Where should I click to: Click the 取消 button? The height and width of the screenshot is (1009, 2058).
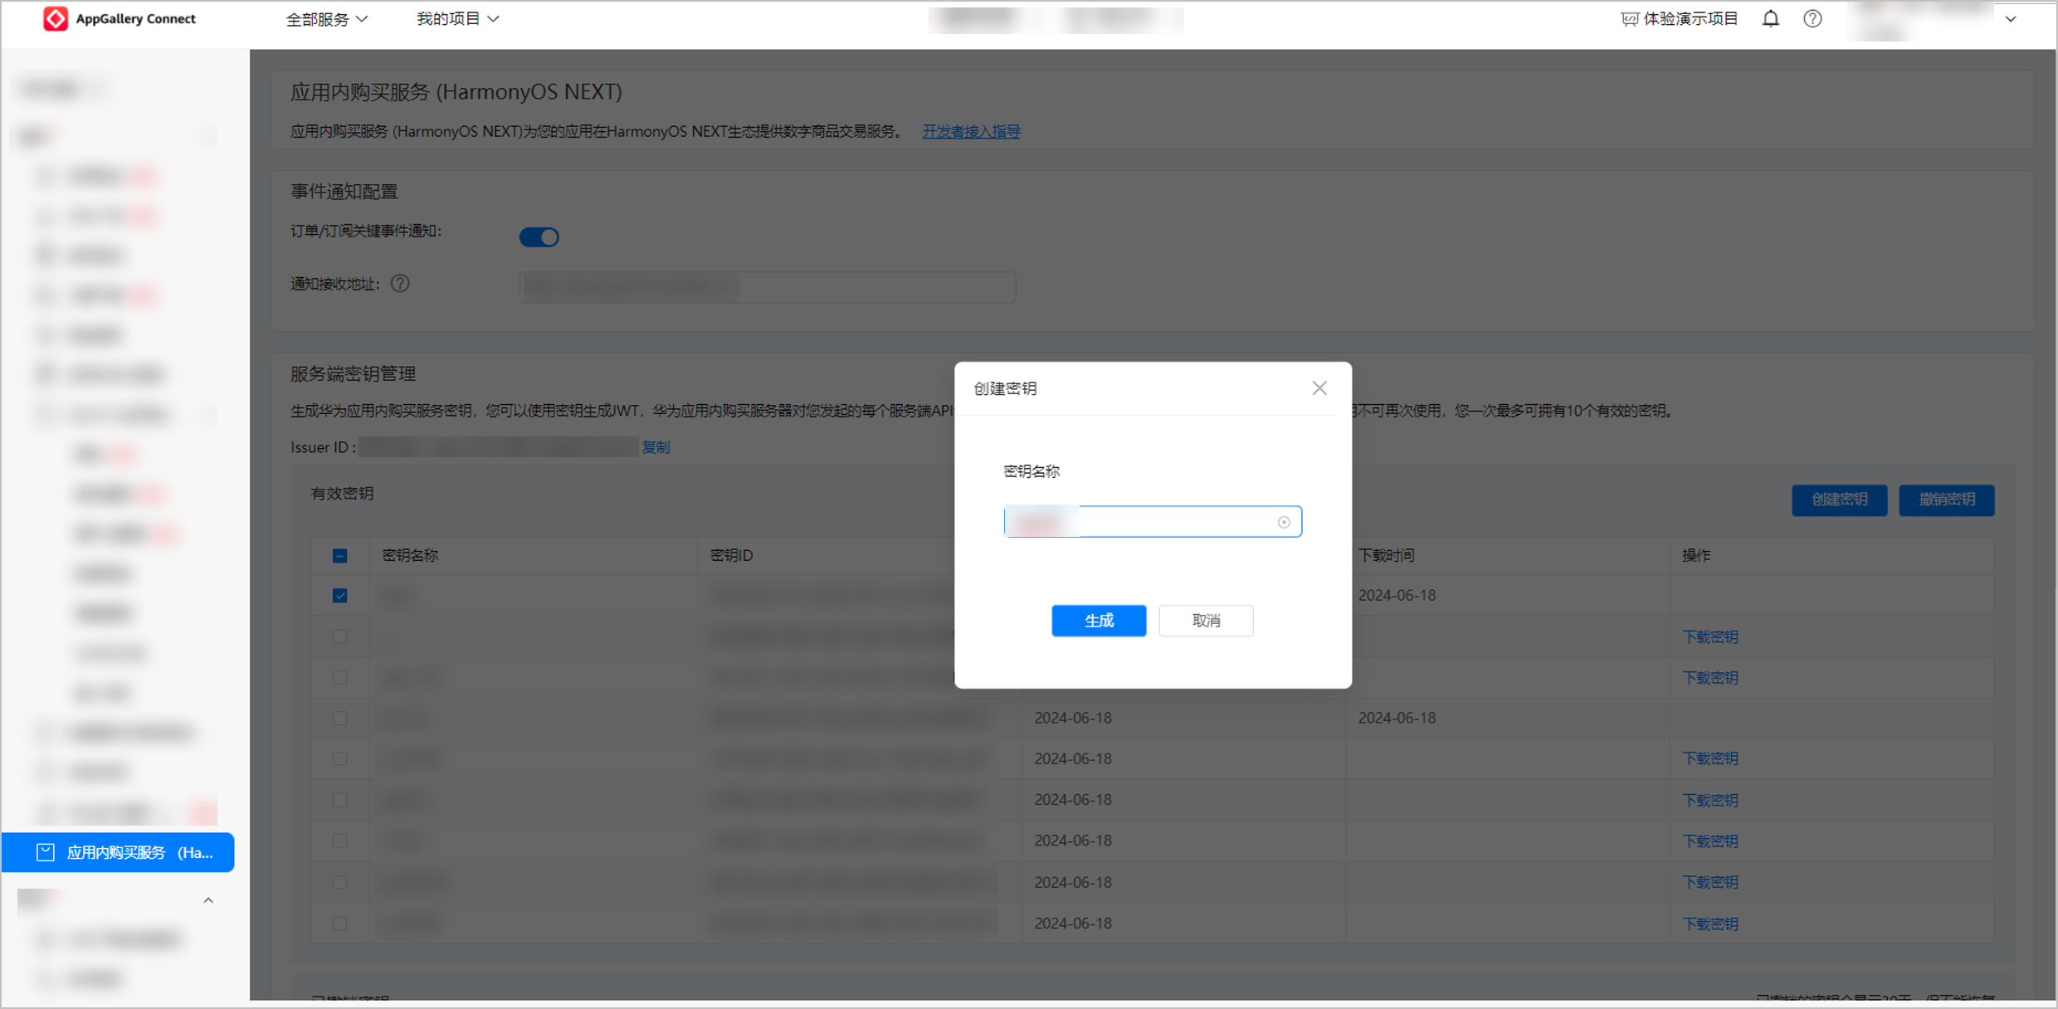1206,621
